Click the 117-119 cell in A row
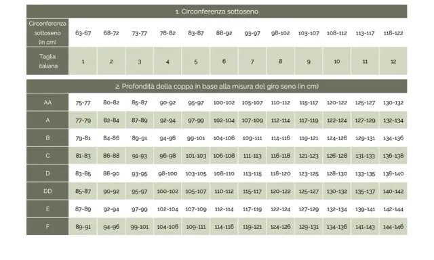 (309, 121)
